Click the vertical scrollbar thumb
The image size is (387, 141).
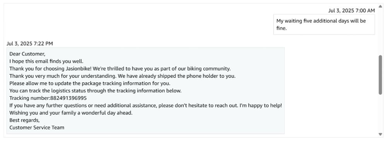point(380,75)
